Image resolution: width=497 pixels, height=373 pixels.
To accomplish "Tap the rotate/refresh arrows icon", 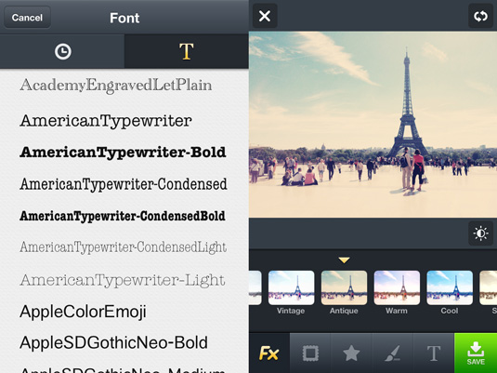I will tap(480, 16).
